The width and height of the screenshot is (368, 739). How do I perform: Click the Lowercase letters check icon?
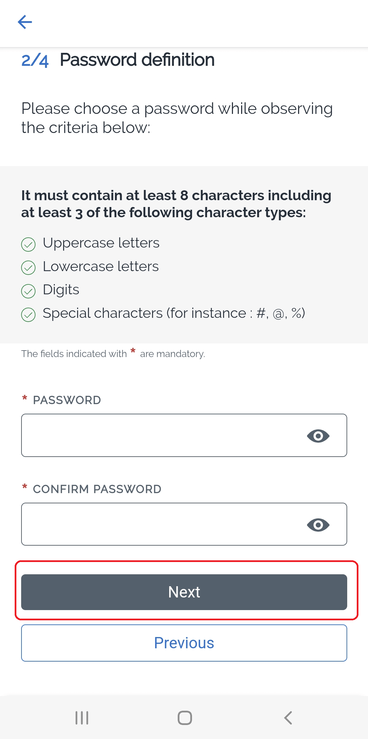[28, 268]
